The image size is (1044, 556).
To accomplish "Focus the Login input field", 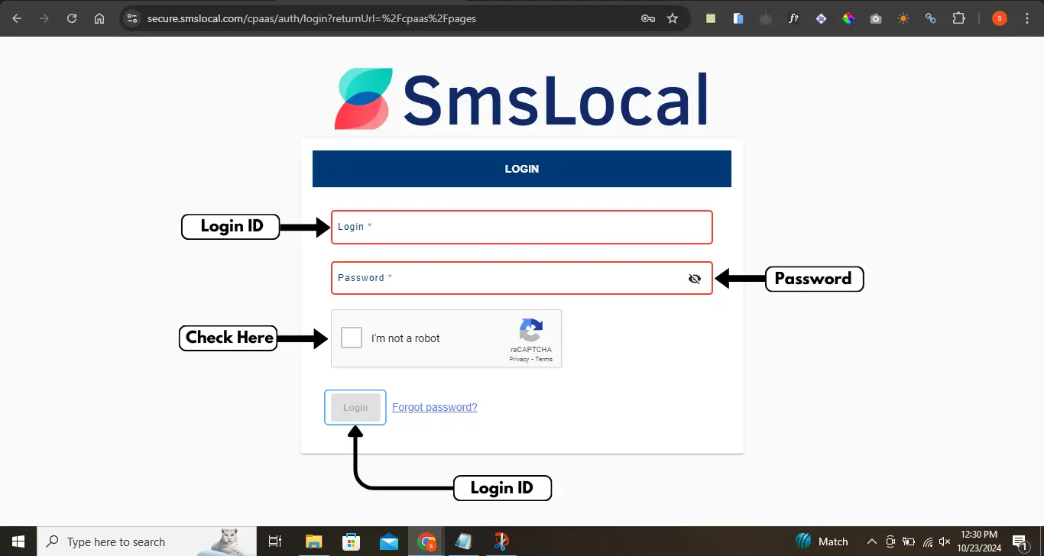I will point(522,227).
